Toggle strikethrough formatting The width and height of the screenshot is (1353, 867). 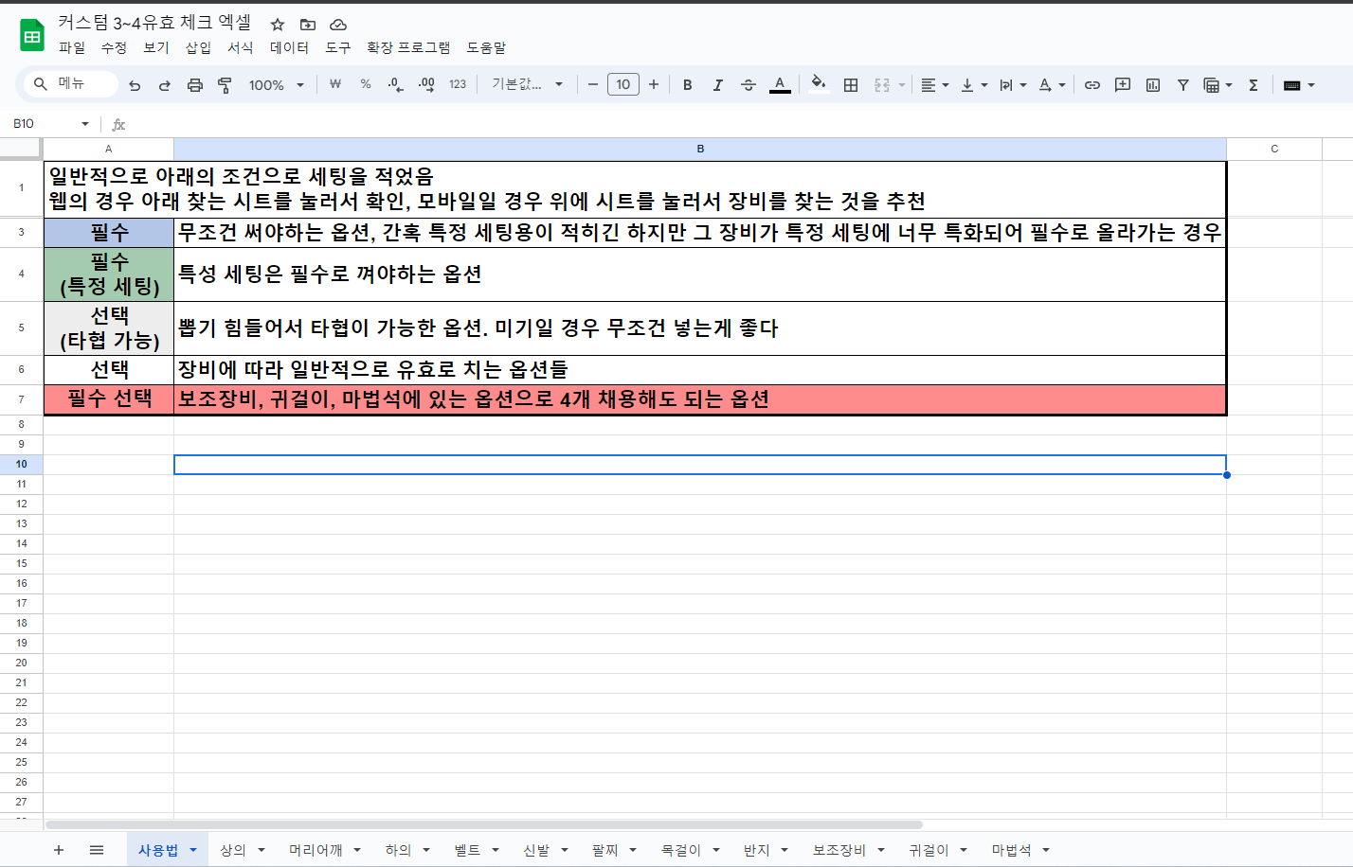pyautogui.click(x=748, y=85)
